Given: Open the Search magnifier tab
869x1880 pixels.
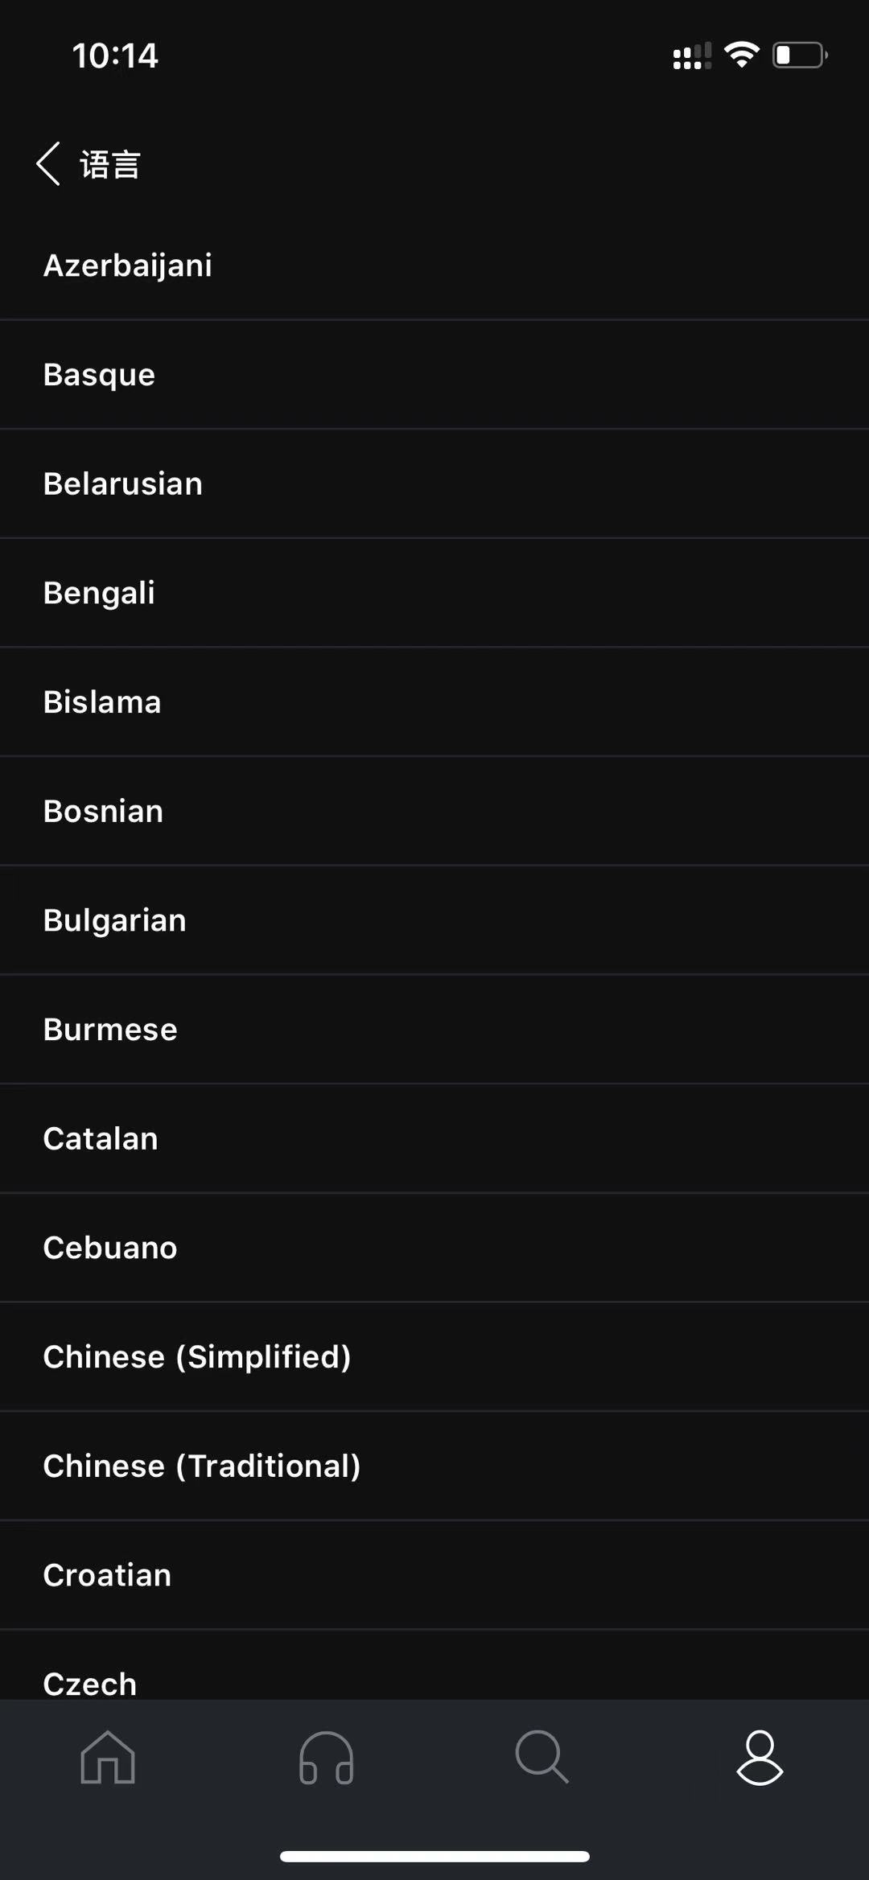Looking at the screenshot, I should click(x=542, y=1758).
